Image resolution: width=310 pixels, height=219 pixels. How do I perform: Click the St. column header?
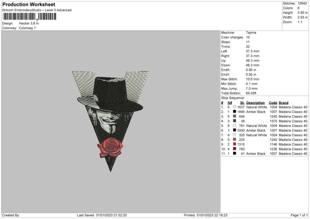(x=242, y=103)
